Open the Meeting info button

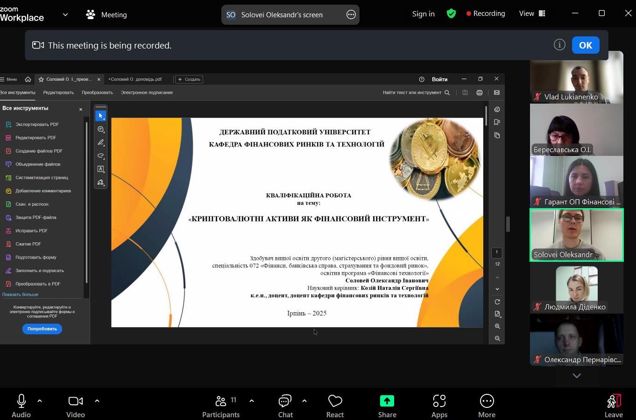tap(106, 14)
